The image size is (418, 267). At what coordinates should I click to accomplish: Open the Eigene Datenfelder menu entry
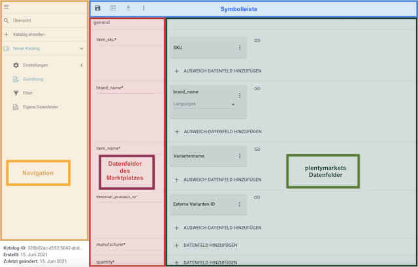click(40, 107)
